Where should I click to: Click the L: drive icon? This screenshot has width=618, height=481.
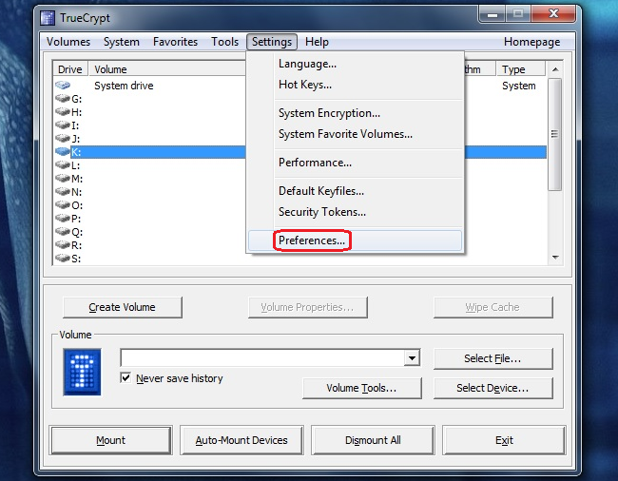point(63,164)
